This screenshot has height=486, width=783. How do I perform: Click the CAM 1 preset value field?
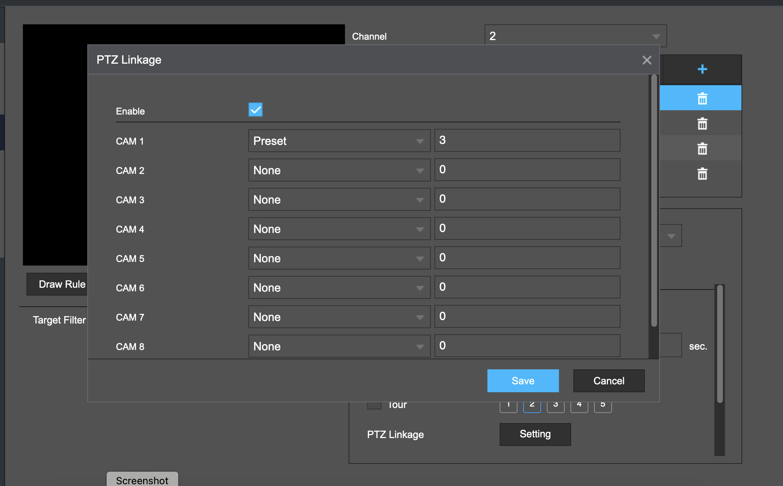tap(527, 140)
